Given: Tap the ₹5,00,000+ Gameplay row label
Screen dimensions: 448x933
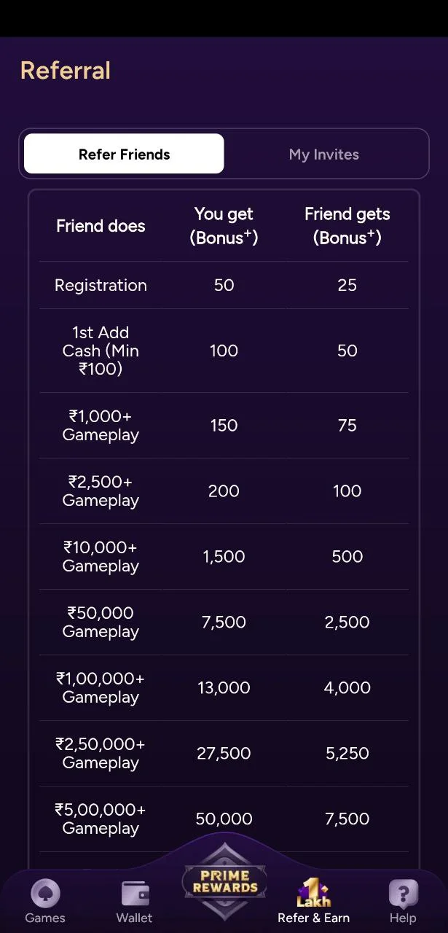Looking at the screenshot, I should (101, 819).
